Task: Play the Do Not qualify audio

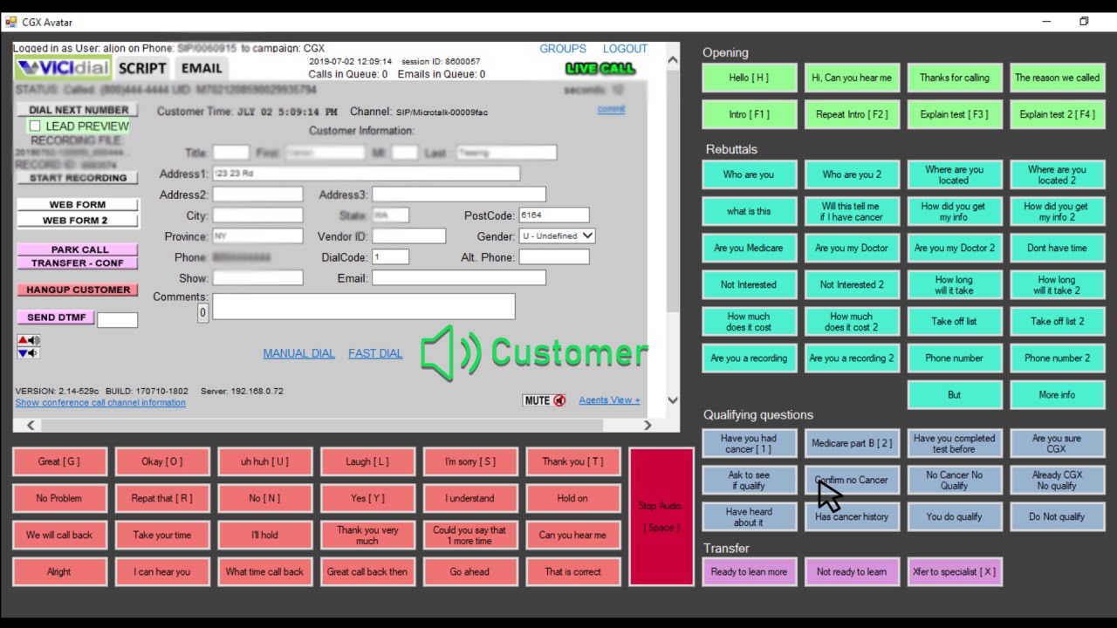Action: 1057,516
